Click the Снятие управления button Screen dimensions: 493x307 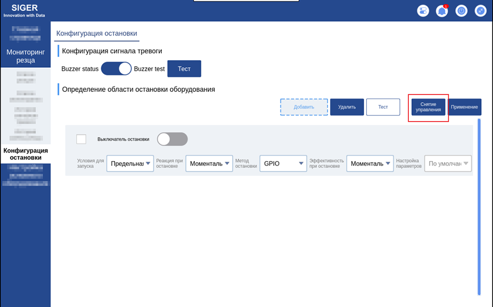[x=428, y=107]
